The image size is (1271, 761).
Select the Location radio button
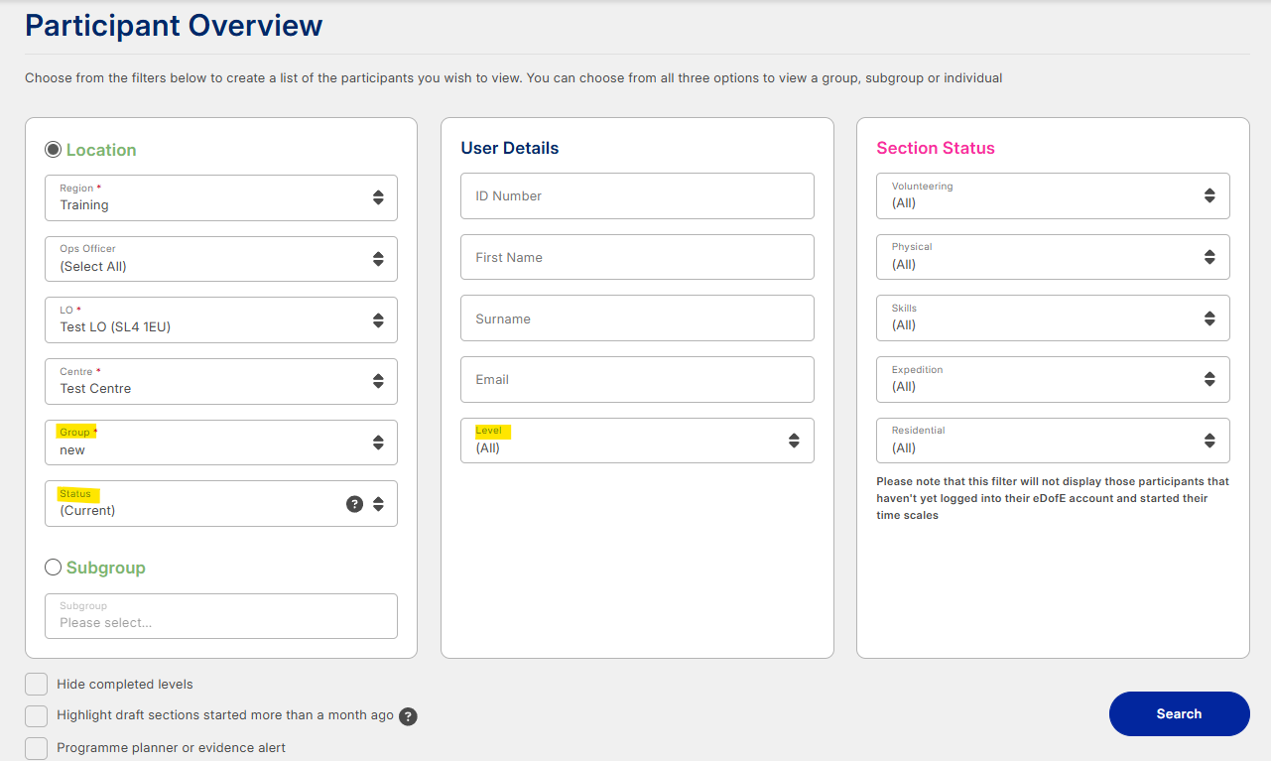(x=54, y=150)
